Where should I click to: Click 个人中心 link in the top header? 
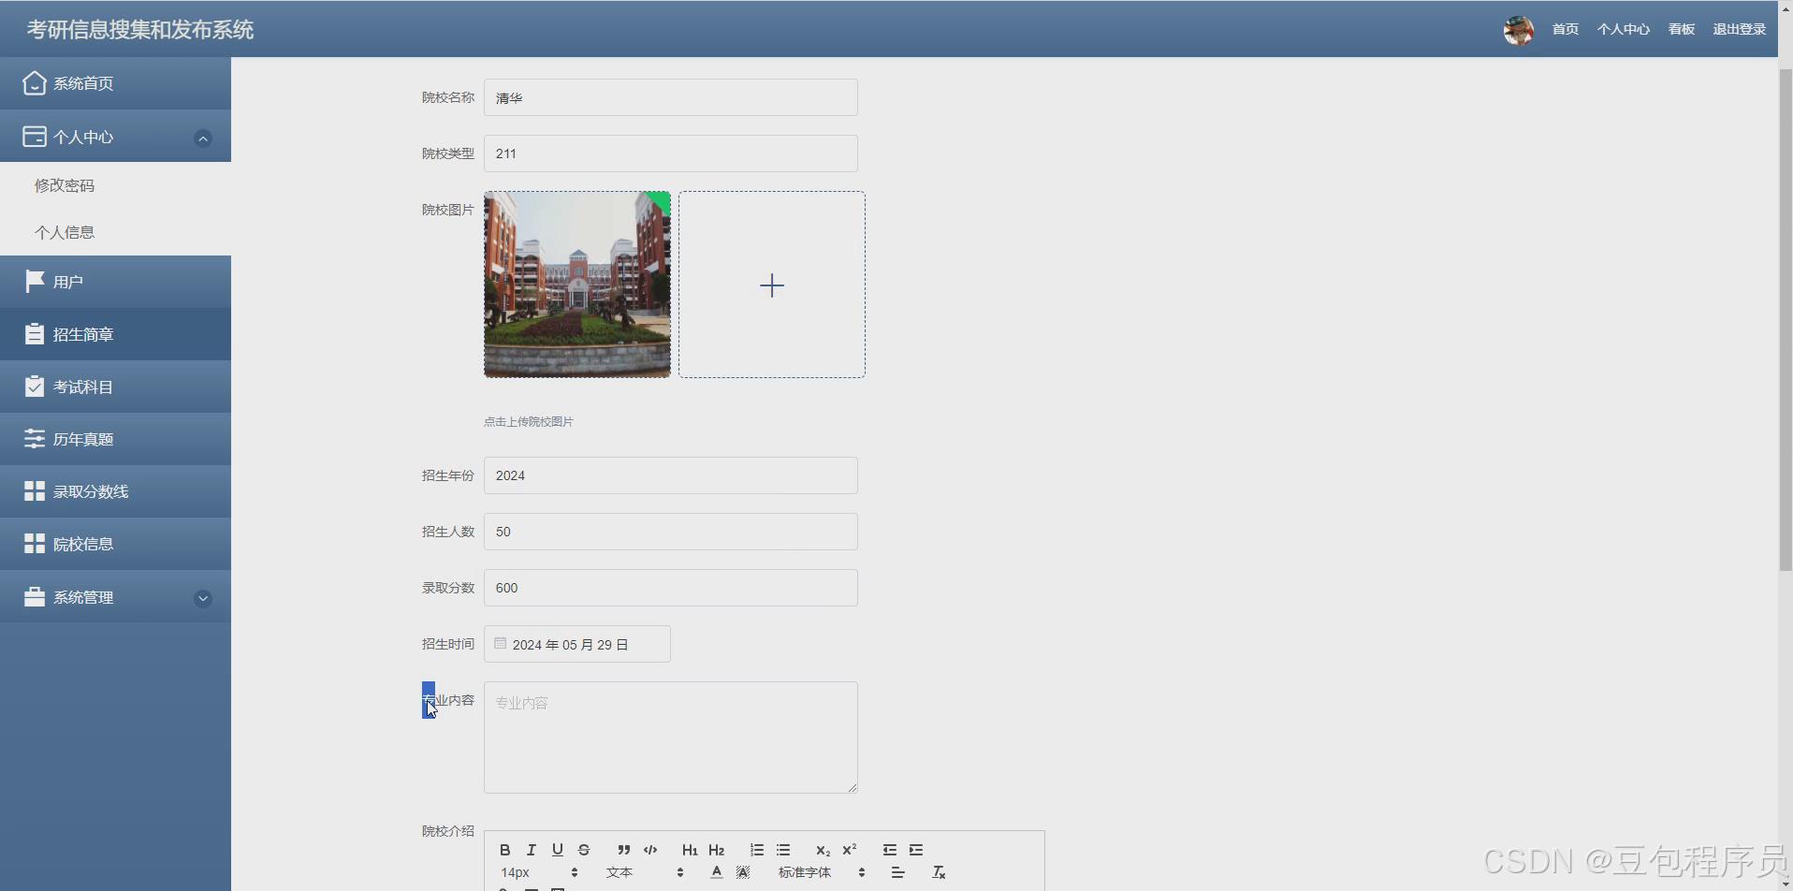[1624, 29]
